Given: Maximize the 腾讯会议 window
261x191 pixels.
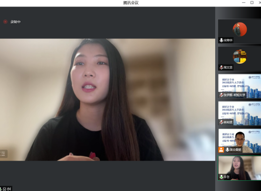Looking at the screenshot, I should click(252, 2).
